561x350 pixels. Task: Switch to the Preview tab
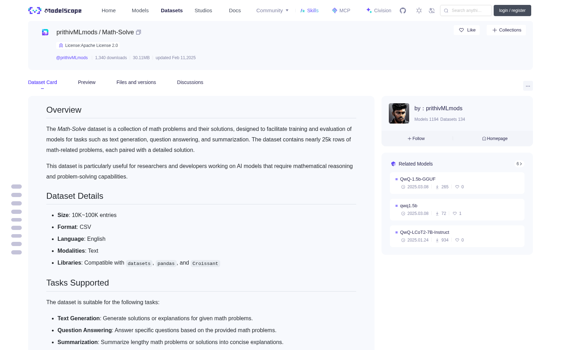87,82
